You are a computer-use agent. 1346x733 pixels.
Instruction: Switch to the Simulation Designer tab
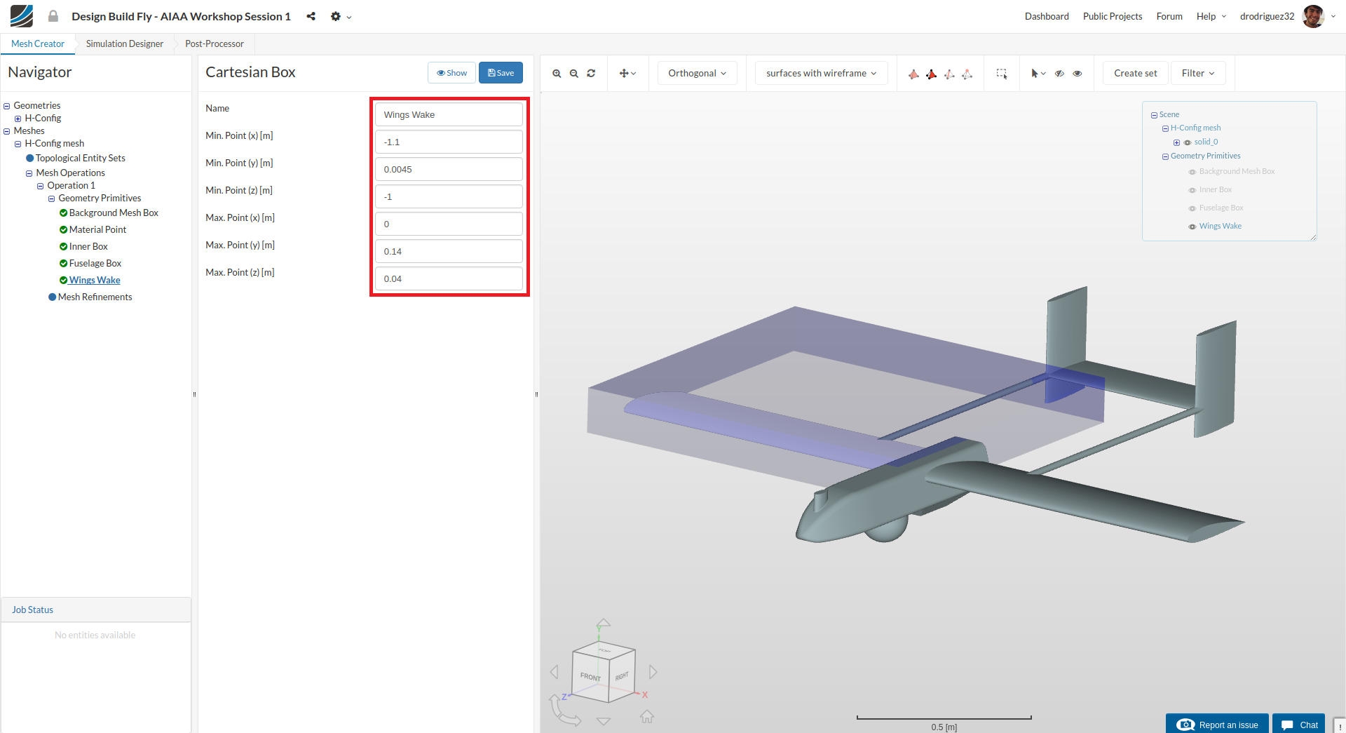point(125,43)
